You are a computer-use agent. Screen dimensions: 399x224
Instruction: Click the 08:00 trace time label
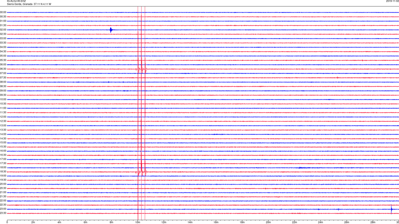coord(3,82)
